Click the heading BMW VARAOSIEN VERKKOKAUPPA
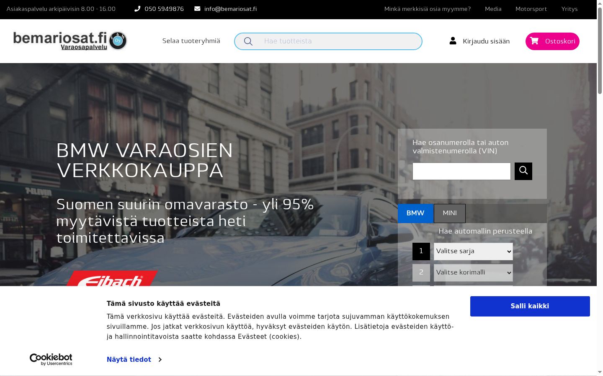This screenshot has width=603, height=376. pyautogui.click(x=144, y=160)
